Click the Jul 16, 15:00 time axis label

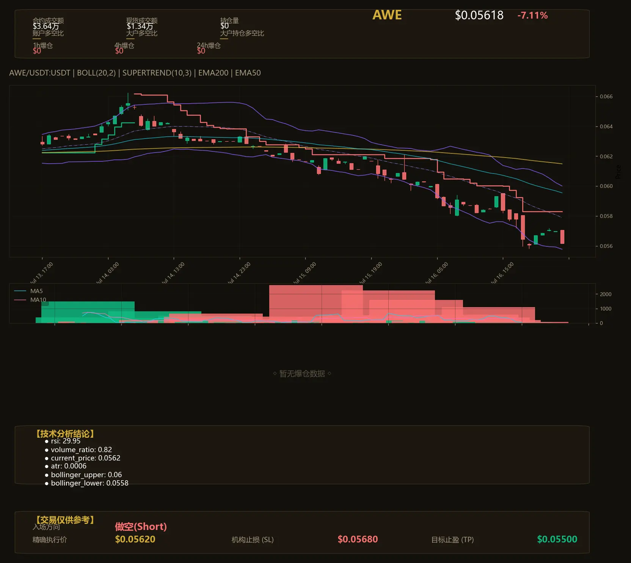502,273
